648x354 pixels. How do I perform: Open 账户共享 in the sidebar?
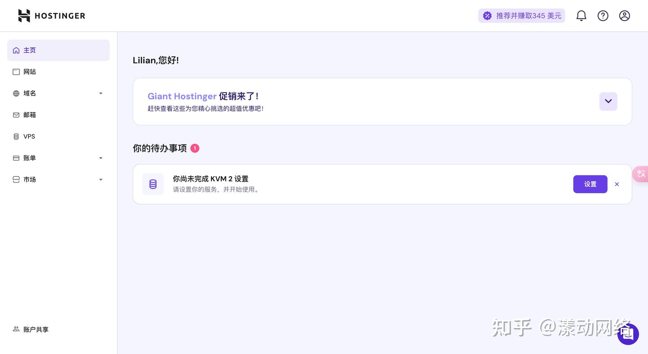pos(58,329)
